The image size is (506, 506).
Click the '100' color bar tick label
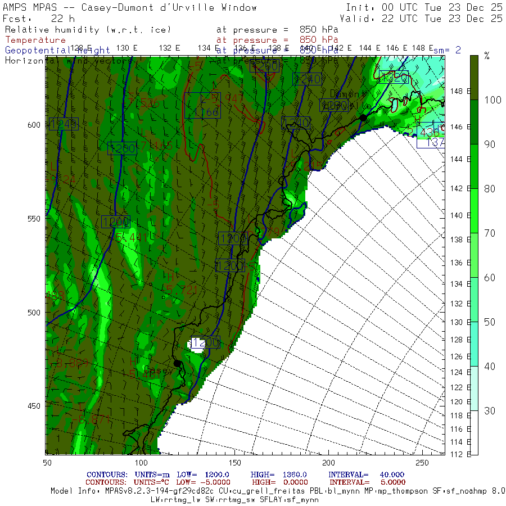pyautogui.click(x=493, y=100)
